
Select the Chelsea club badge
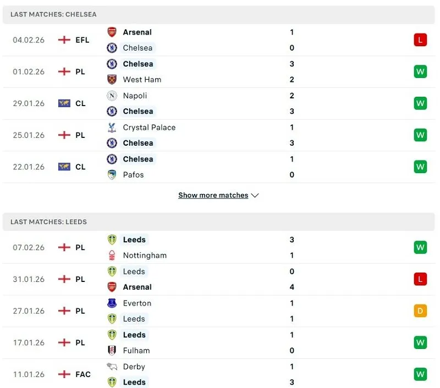[x=112, y=48]
